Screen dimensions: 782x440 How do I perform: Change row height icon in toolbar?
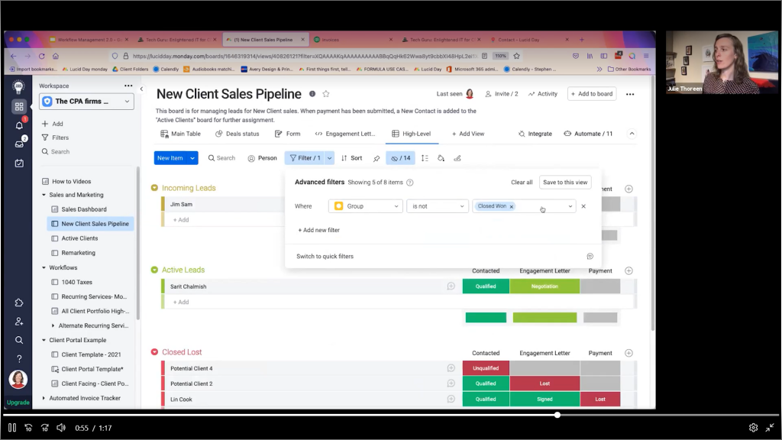(425, 158)
